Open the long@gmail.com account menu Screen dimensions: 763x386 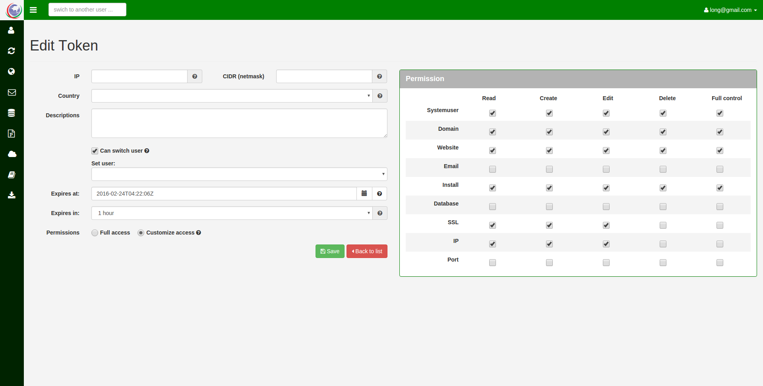coord(730,10)
